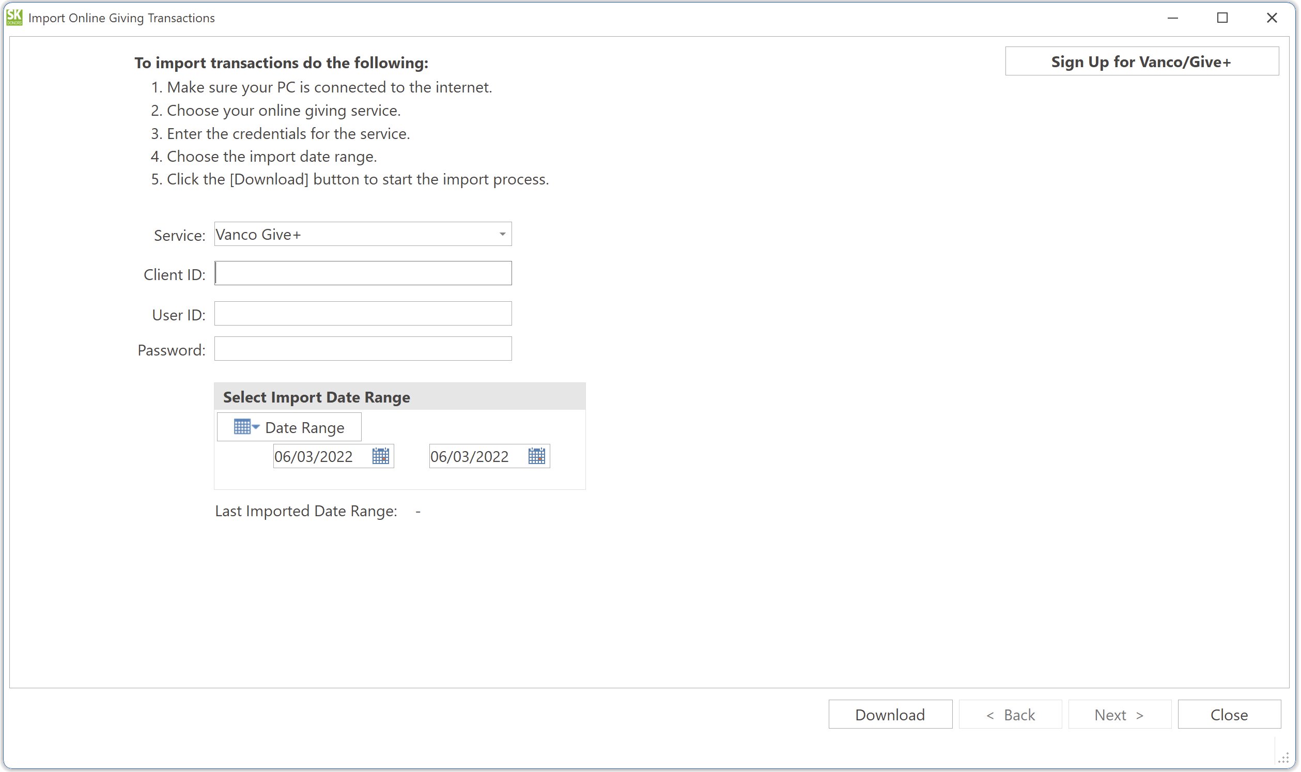Click the User ID: label
The height and width of the screenshot is (772, 1301).
point(178,315)
